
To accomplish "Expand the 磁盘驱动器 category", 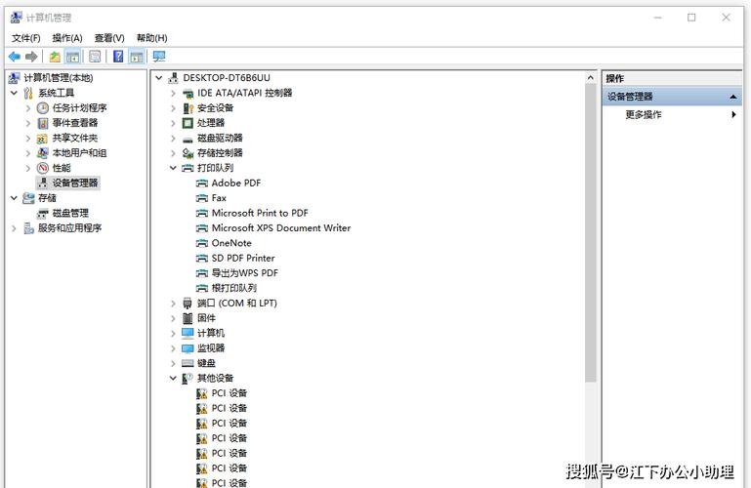I will pyautogui.click(x=174, y=139).
